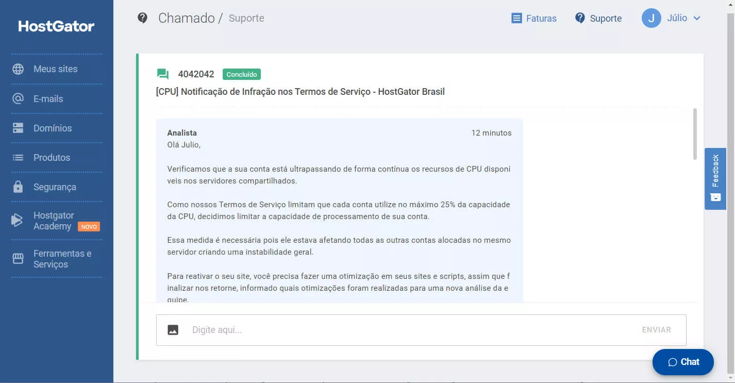Click the NOVO badge
Screen dimensions: 735x383
[x=89, y=227]
